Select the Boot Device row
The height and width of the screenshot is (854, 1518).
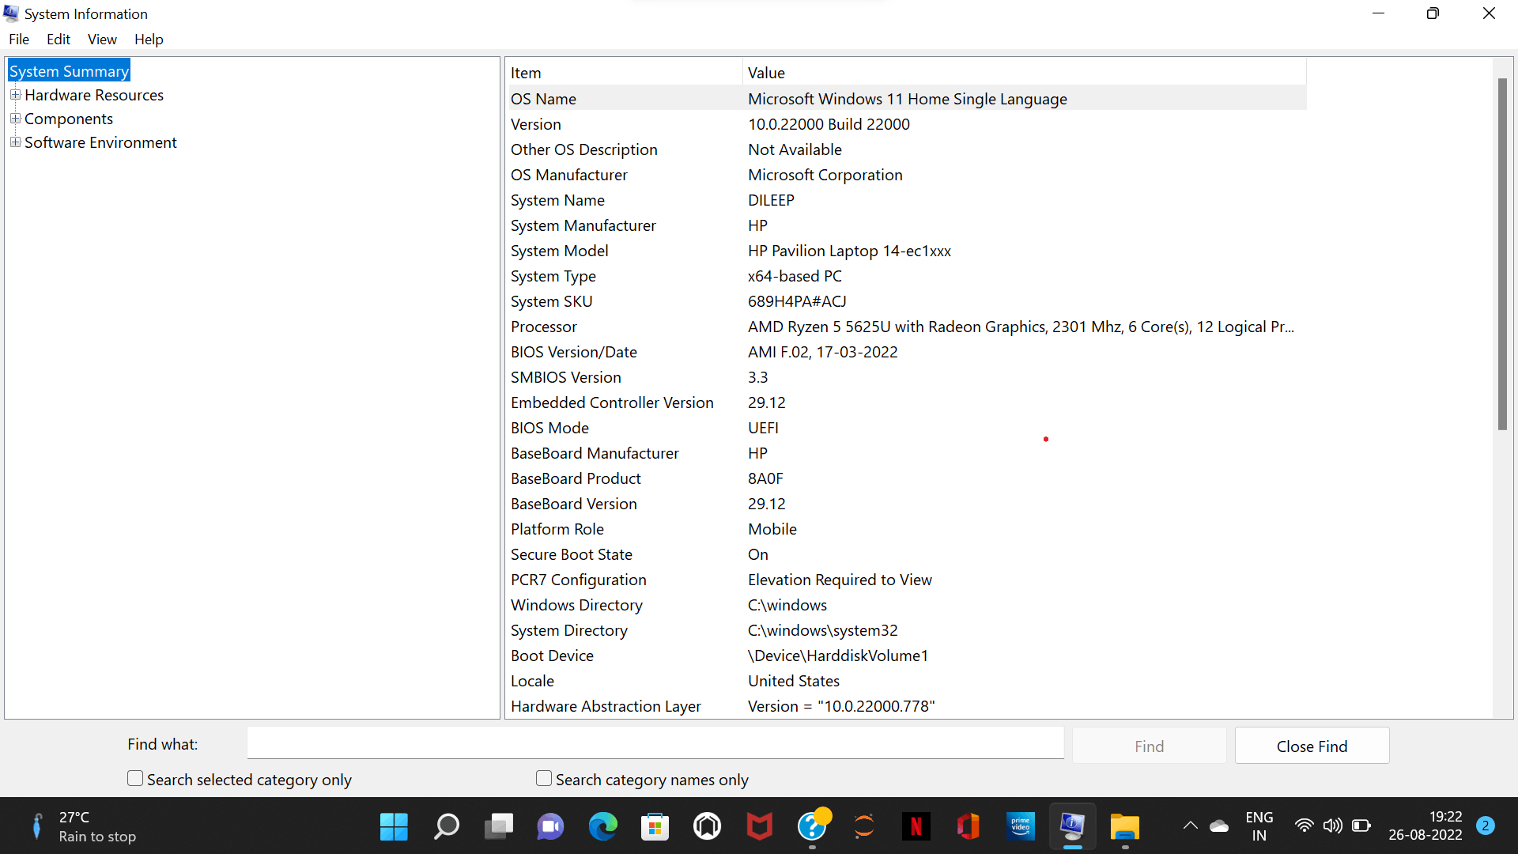pos(906,656)
